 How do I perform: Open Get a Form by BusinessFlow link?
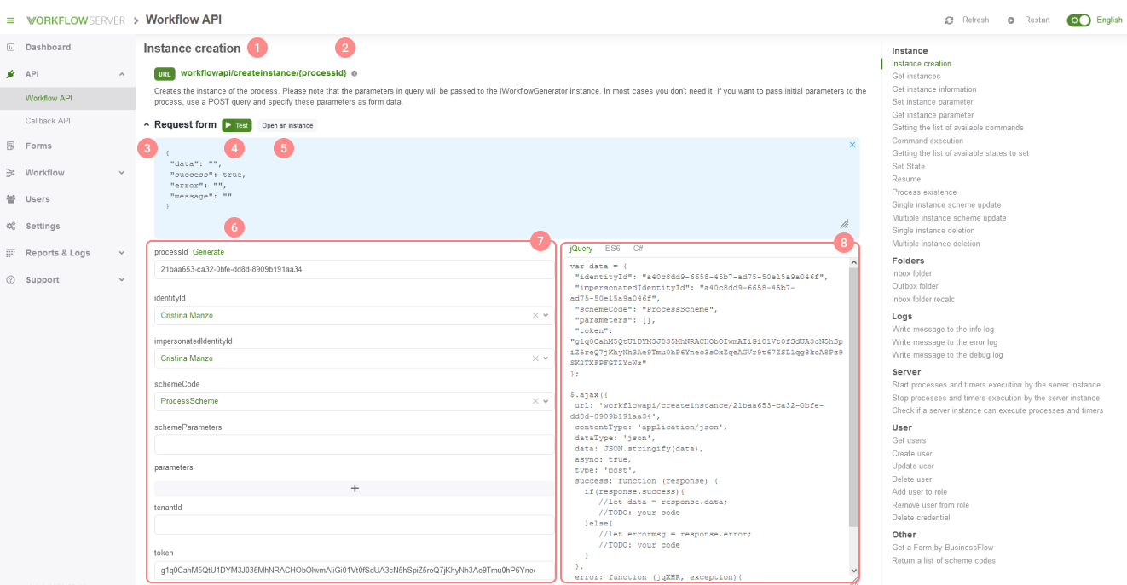(x=943, y=548)
